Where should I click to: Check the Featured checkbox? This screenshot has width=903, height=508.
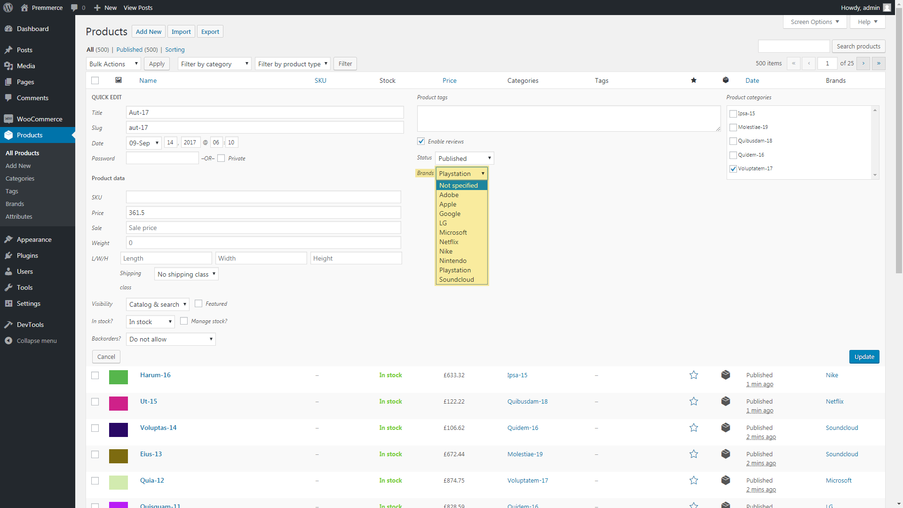tap(198, 303)
